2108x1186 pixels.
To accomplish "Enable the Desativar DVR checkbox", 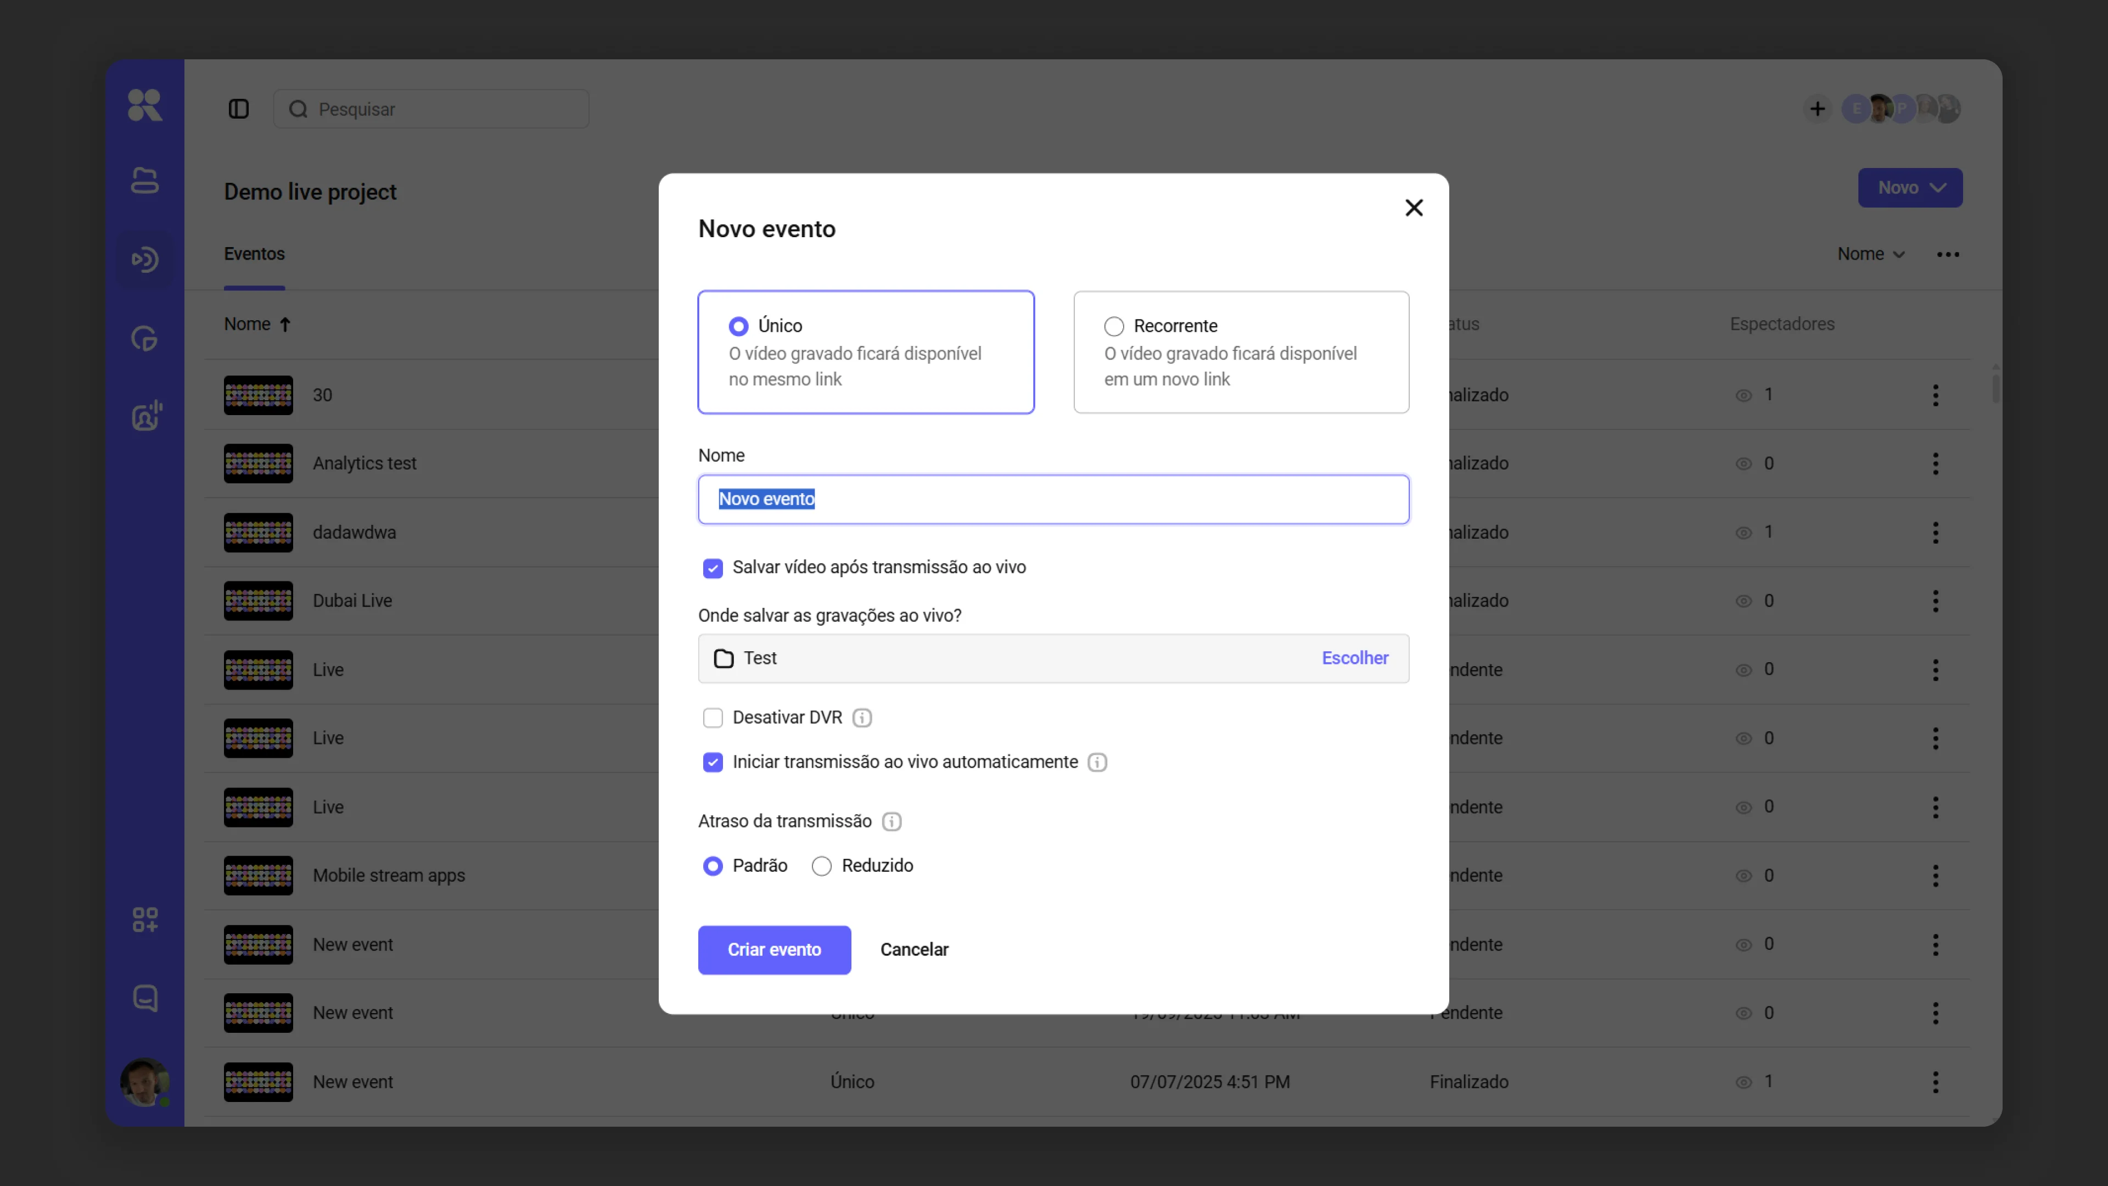I will coord(713,718).
